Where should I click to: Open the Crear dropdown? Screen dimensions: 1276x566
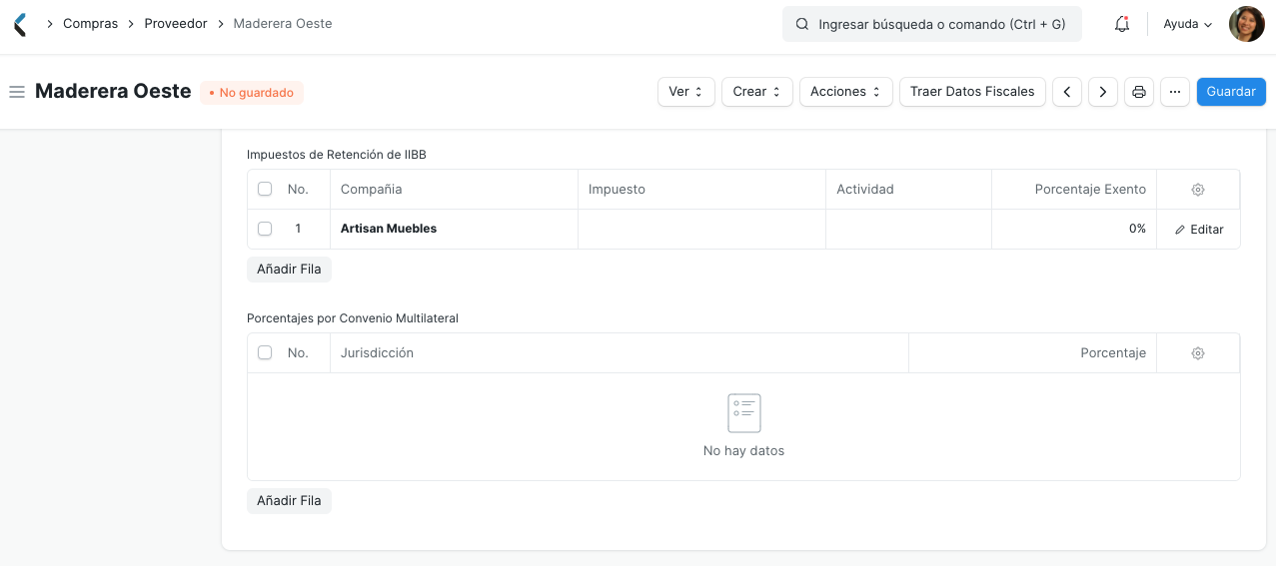tap(757, 92)
